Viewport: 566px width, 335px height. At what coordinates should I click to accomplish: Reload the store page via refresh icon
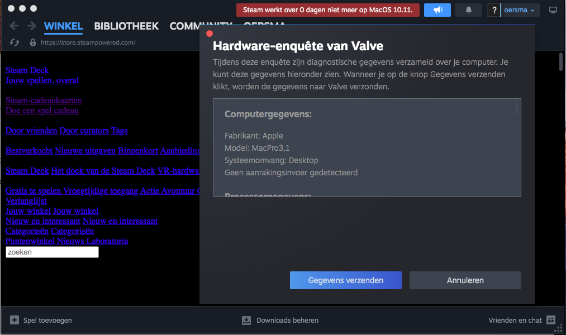(15, 42)
